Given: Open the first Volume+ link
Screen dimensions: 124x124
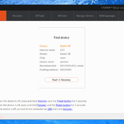Looking at the screenshot, I should 42,101.
